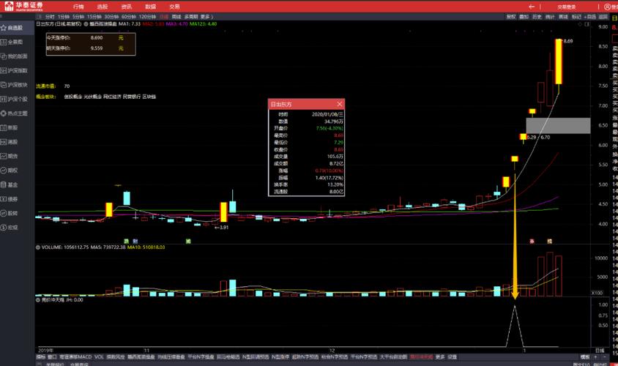Click 统计 toolbar button

point(550,17)
